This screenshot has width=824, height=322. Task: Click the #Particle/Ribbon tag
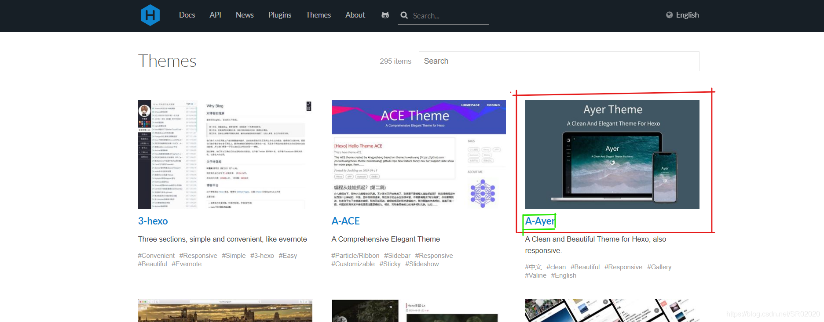[x=355, y=256]
